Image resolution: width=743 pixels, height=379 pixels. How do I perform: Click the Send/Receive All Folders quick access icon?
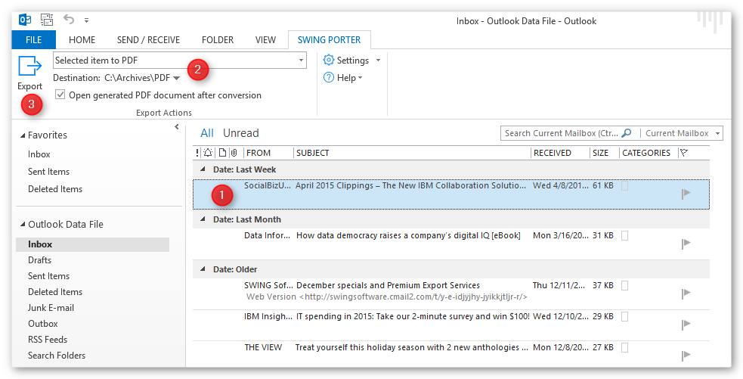46,20
